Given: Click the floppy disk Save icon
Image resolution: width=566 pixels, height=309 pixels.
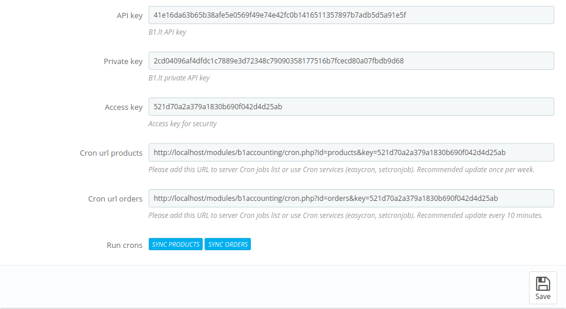Looking at the screenshot, I should 542,283.
